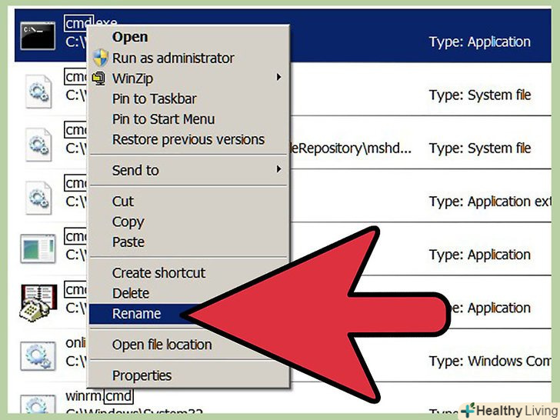Image resolution: width=560 pixels, height=420 pixels.
Task: Choose Open from the context menu
Action: coord(188,37)
